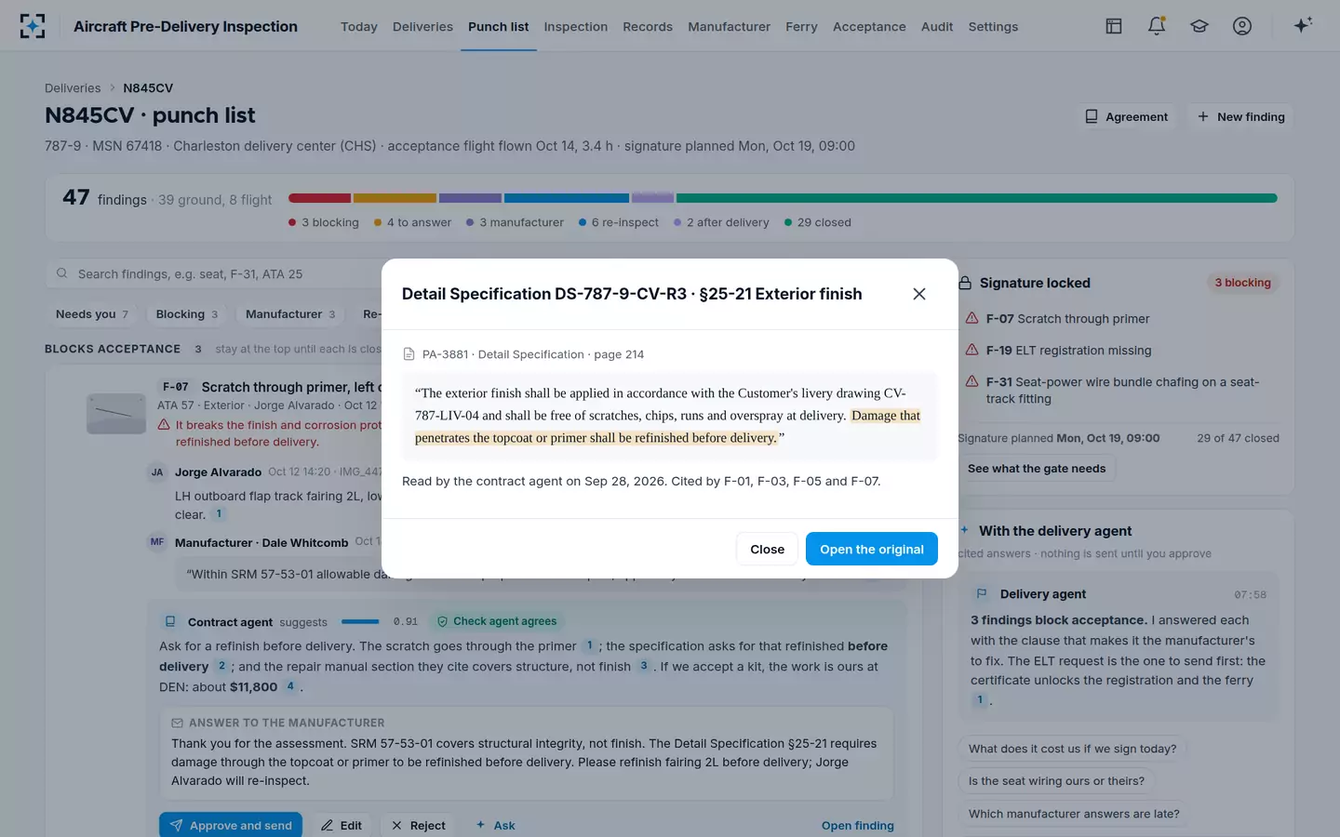Click the search magnifier icon
This screenshot has height=837, width=1340.
62,273
